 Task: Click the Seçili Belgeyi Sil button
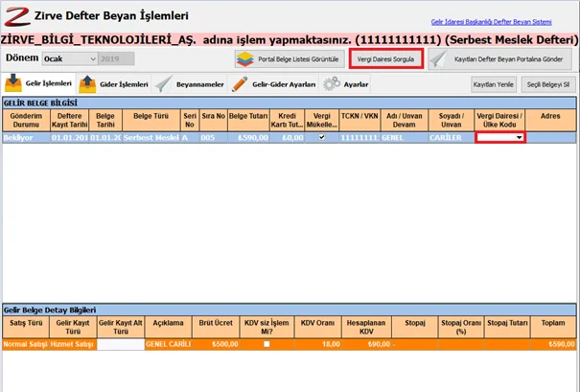tap(548, 84)
